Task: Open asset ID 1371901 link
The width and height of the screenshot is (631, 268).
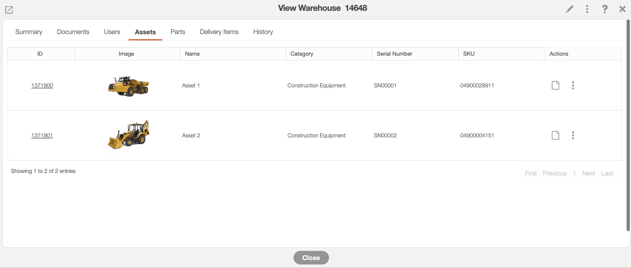Action: [x=42, y=136]
